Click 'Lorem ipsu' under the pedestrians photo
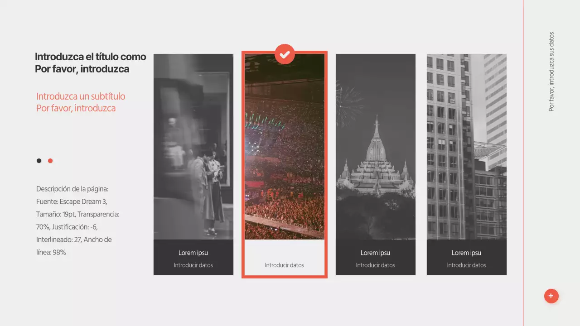This screenshot has width=580, height=326. pyautogui.click(x=193, y=253)
